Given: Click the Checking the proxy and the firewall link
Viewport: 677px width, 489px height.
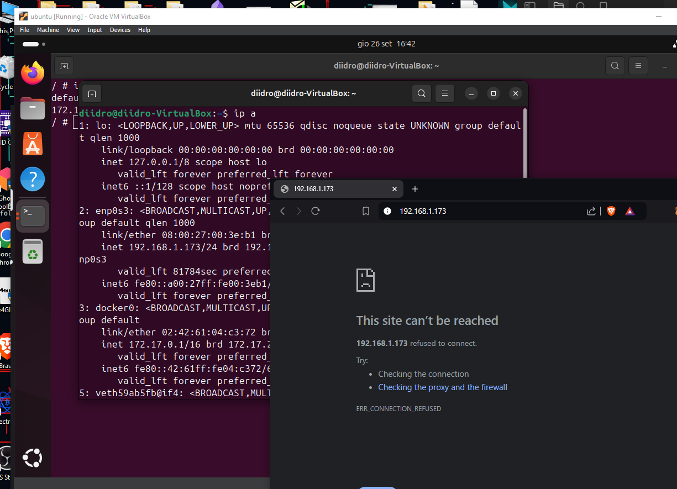Looking at the screenshot, I should 443,387.
